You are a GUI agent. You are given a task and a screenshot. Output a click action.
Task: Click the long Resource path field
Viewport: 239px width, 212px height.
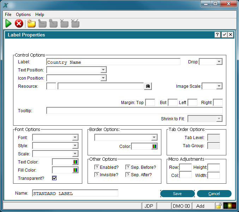pyautogui.click(x=101, y=86)
